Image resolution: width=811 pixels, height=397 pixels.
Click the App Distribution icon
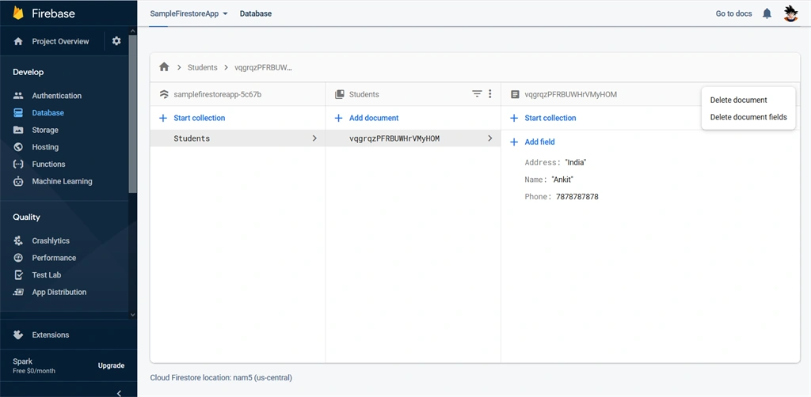19,292
